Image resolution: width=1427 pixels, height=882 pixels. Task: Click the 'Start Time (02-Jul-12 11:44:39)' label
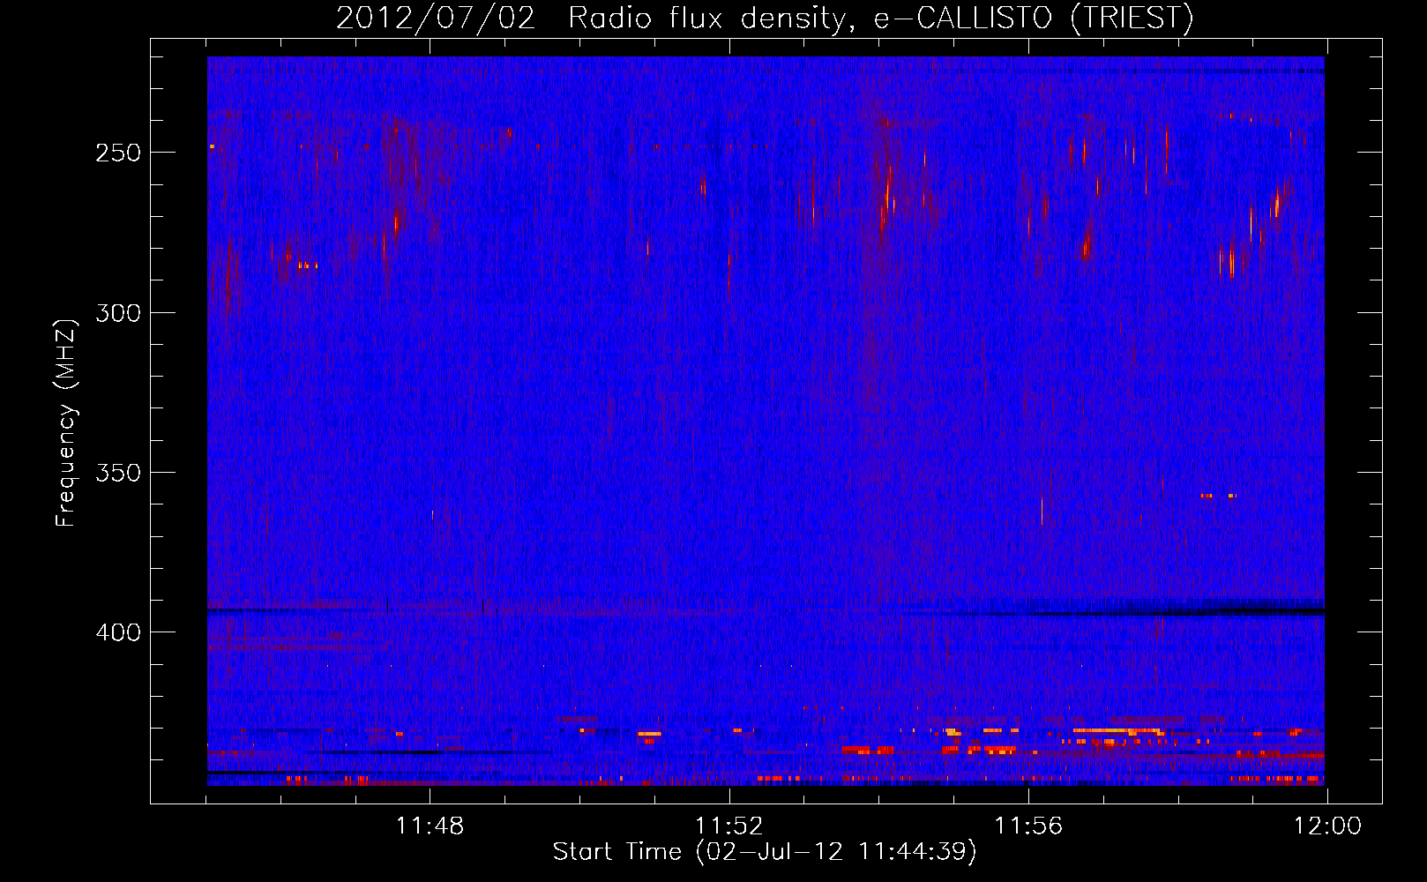765,852
